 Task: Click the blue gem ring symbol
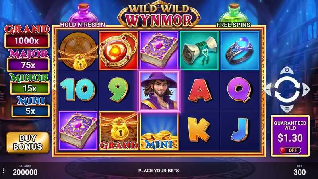(240, 51)
